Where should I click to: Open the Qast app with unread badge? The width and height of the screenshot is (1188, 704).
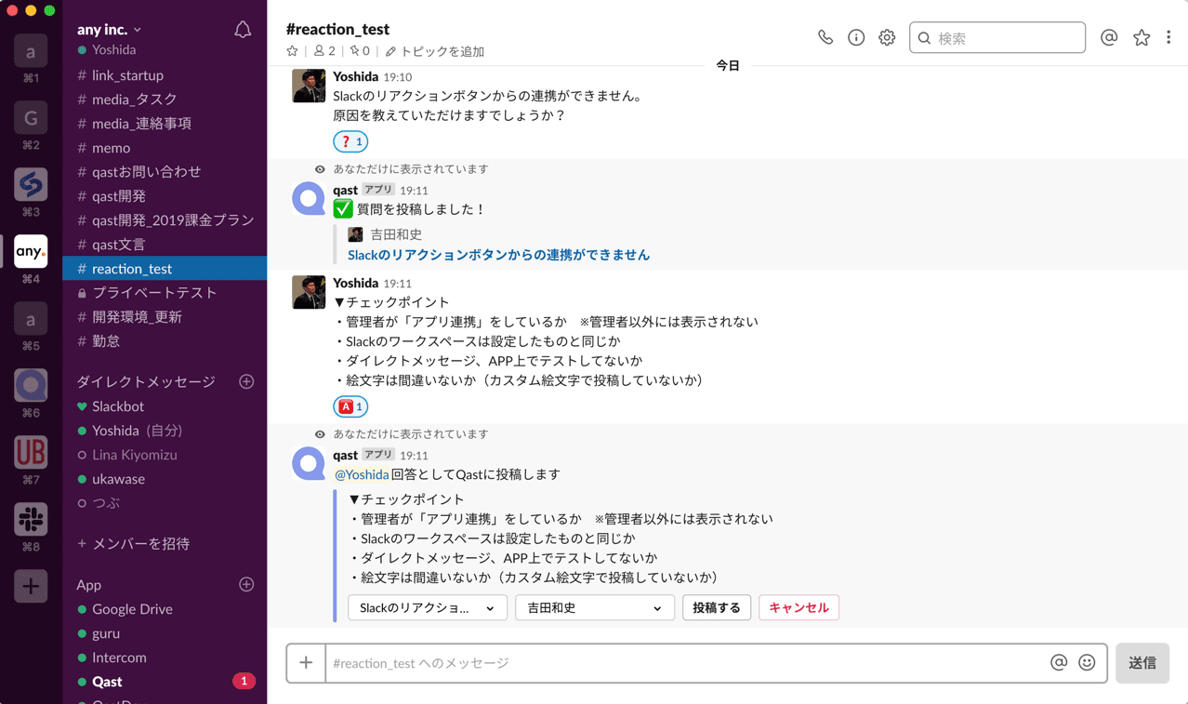click(165, 682)
